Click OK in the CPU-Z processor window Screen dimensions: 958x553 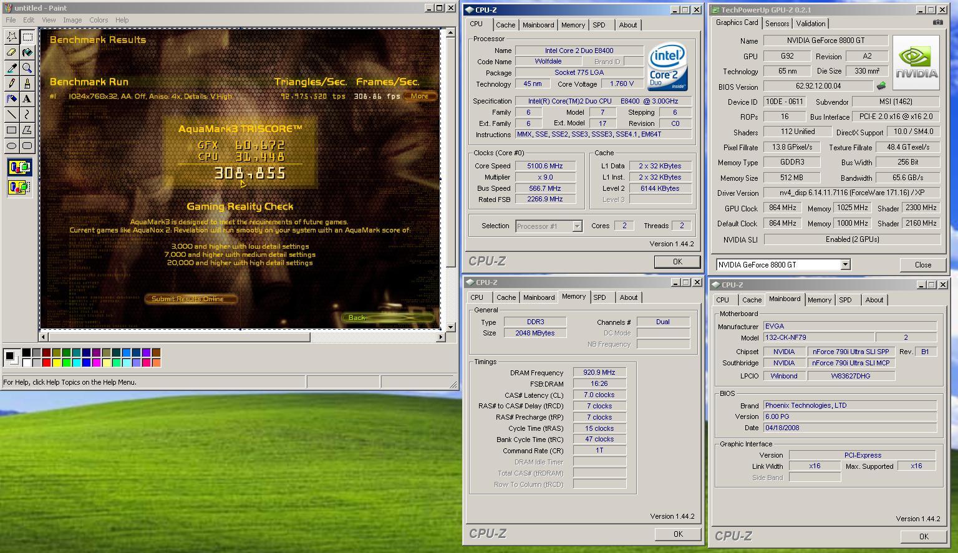tap(677, 262)
